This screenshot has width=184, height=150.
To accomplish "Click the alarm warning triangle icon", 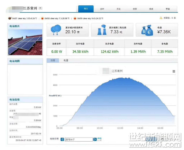I will click(x=161, y=18).
